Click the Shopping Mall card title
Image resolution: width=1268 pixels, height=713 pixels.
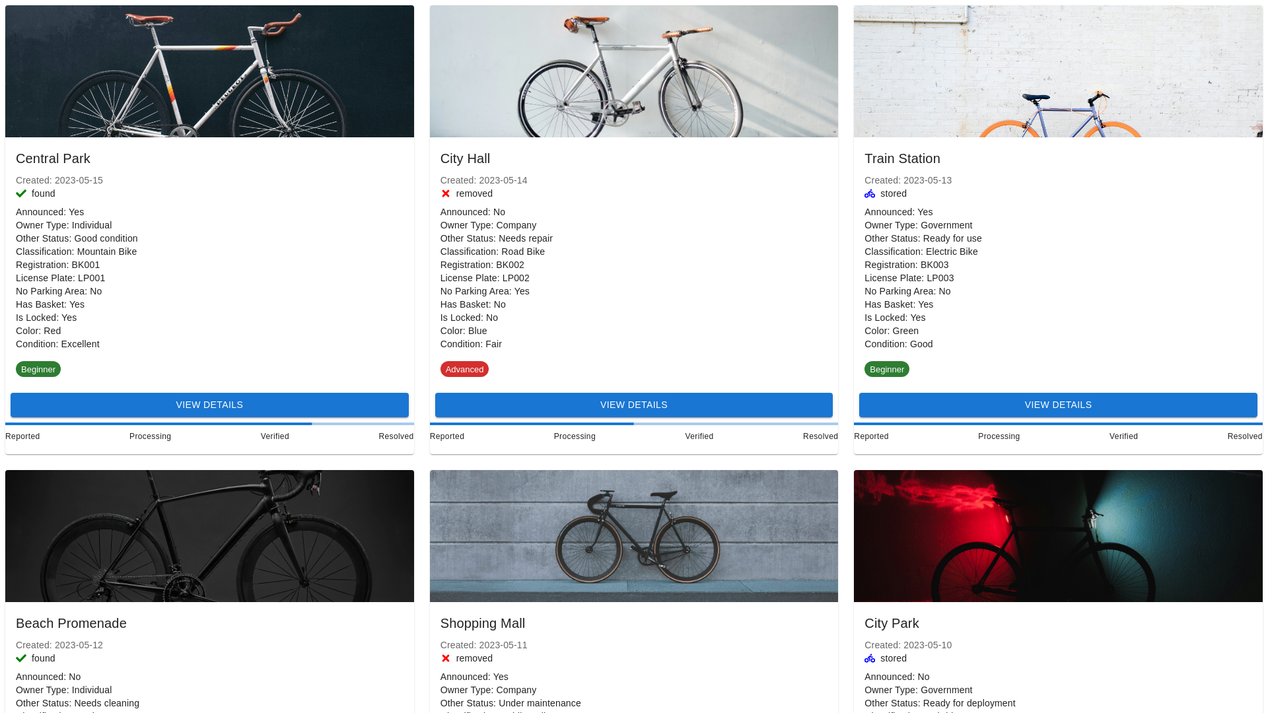(483, 623)
